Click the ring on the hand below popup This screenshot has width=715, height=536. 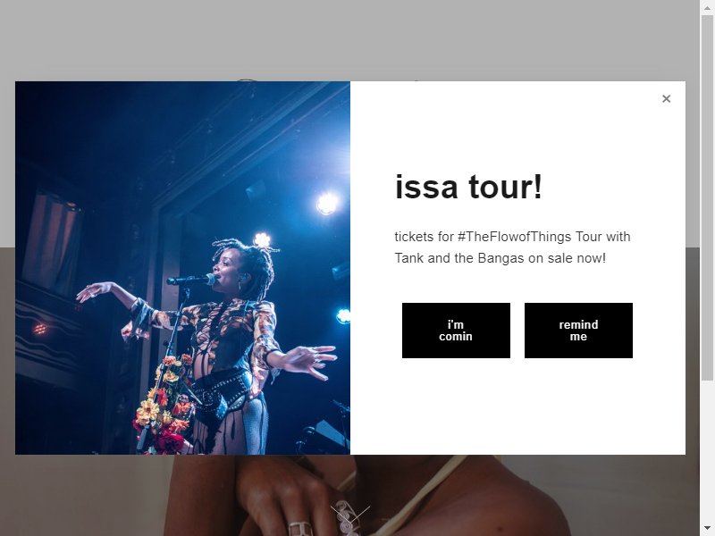299,528
